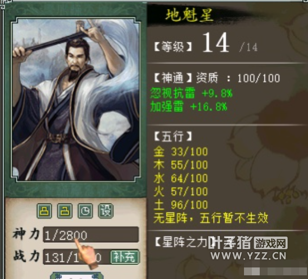Click the closed lock icon button

click(45, 211)
